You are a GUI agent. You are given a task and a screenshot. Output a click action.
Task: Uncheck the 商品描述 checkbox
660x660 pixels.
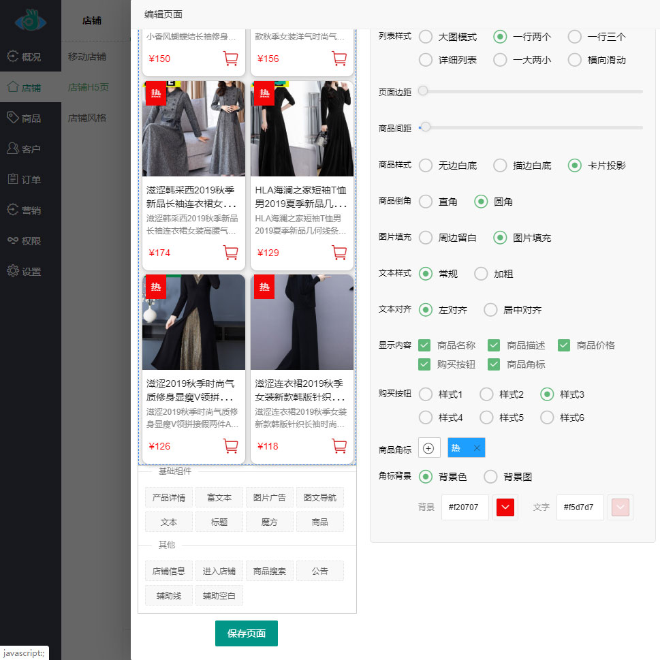point(494,345)
